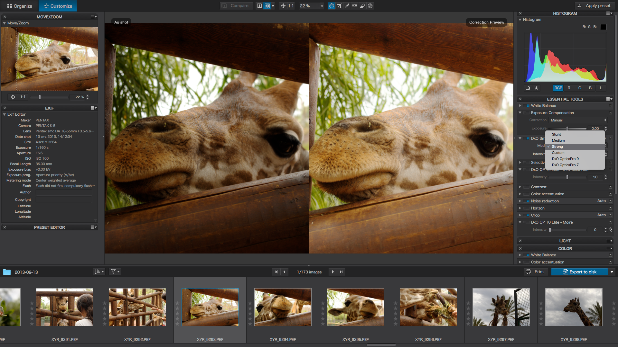Pick the white balance eyedropper tool
The height and width of the screenshot is (347, 618).
(347, 6)
